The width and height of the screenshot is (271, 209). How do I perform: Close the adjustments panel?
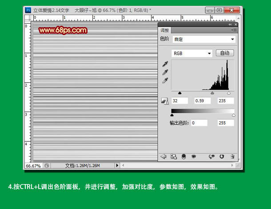coord(235,24)
